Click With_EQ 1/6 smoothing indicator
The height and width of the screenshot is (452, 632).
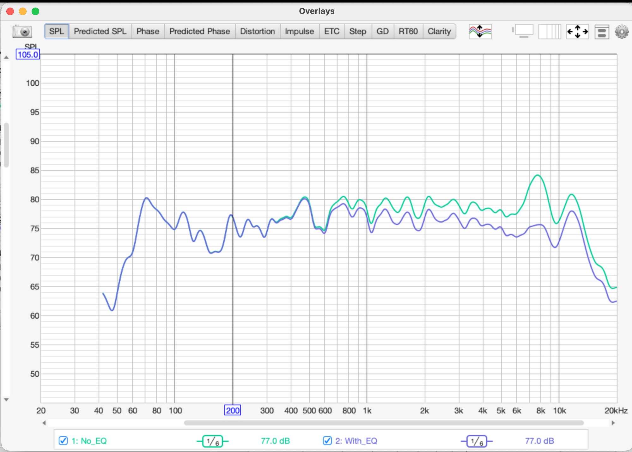tap(477, 441)
